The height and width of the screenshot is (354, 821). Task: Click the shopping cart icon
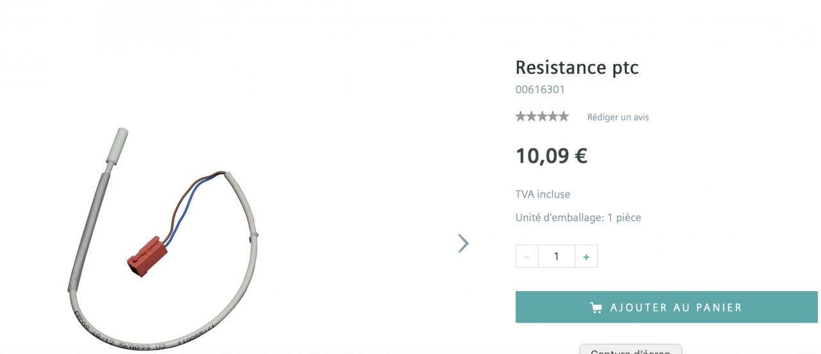click(597, 308)
